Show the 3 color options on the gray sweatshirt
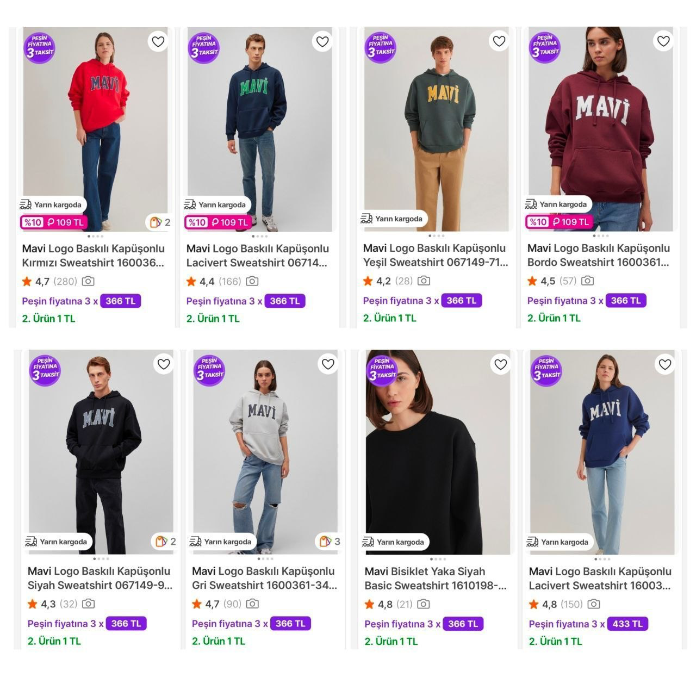 tap(326, 541)
